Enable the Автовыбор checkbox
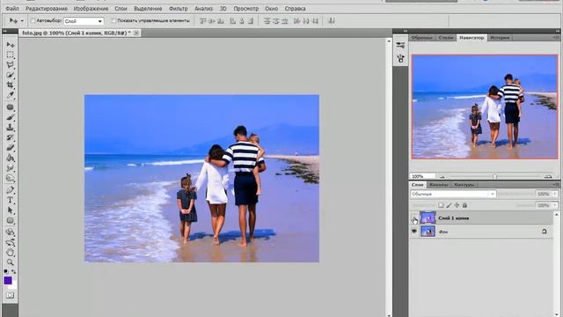 pyautogui.click(x=33, y=21)
